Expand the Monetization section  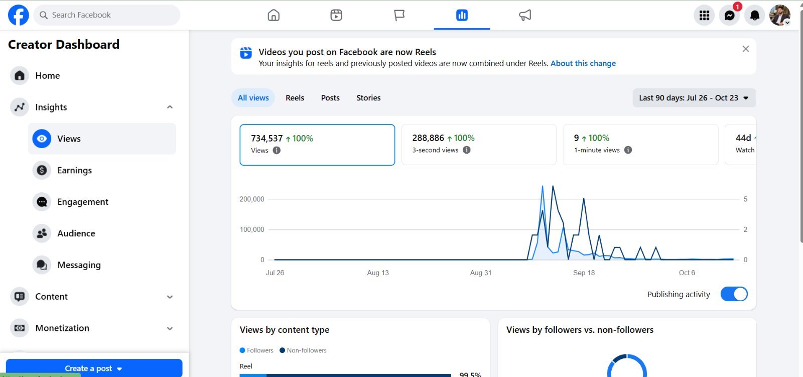point(170,328)
